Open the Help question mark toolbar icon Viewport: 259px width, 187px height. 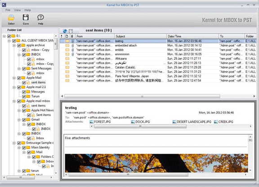coord(40,18)
